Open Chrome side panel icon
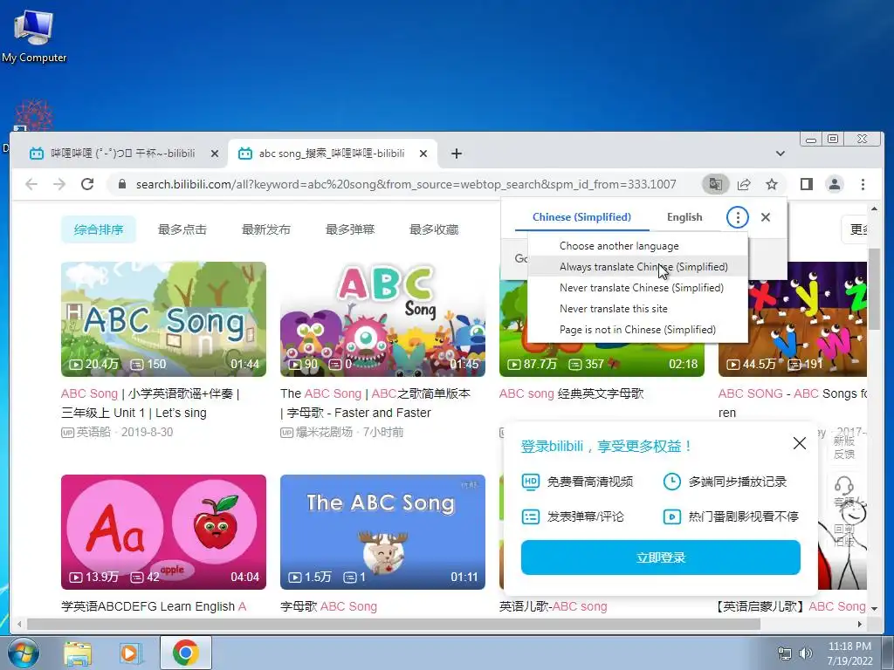 click(806, 184)
